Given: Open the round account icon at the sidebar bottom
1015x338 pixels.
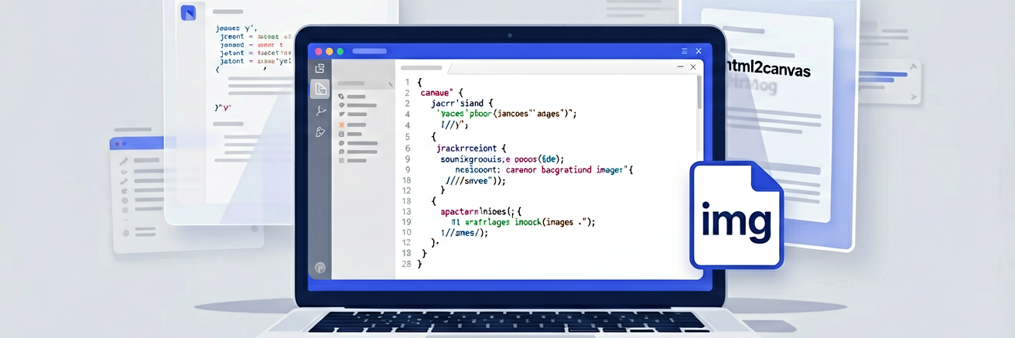Looking at the screenshot, I should tap(320, 268).
